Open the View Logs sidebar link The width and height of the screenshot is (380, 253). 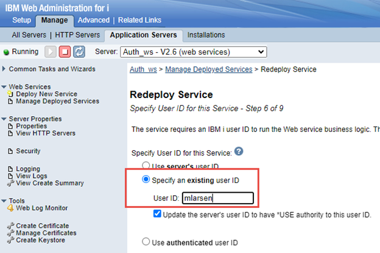point(32,176)
